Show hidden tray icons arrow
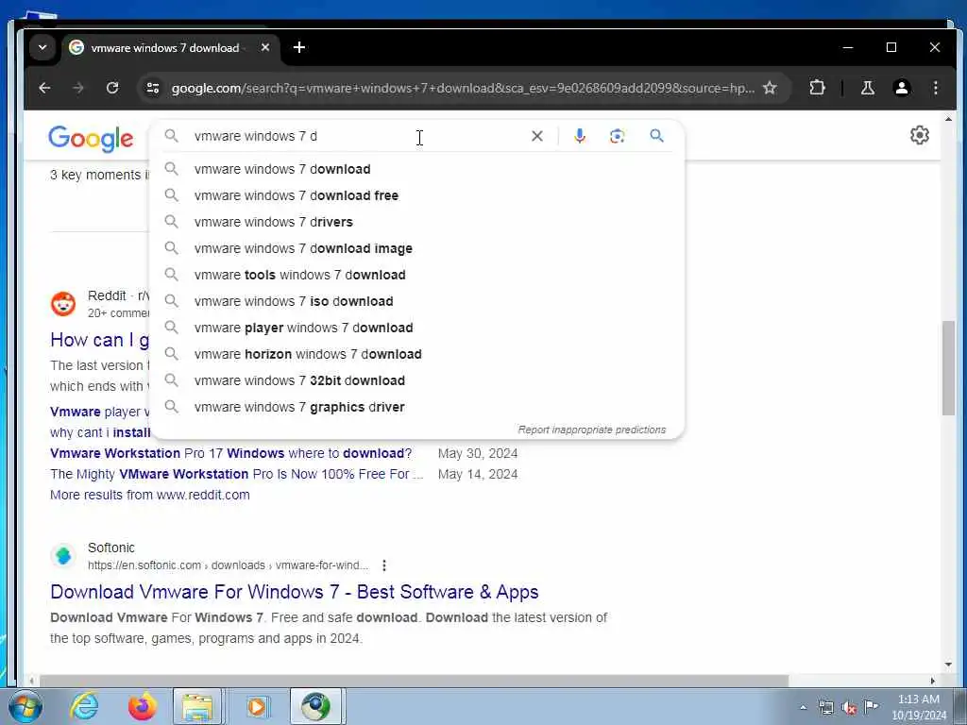This screenshot has width=967, height=725. point(803,708)
